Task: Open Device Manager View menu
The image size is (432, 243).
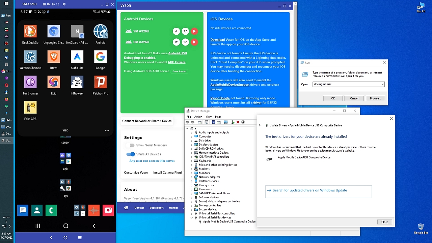Action: (x=209, y=117)
